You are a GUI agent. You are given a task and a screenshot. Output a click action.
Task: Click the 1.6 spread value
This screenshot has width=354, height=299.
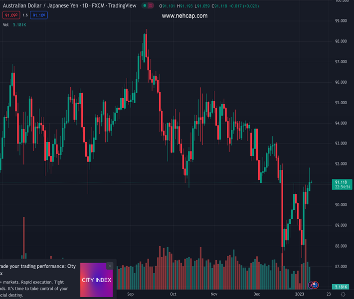pyautogui.click(x=25, y=15)
